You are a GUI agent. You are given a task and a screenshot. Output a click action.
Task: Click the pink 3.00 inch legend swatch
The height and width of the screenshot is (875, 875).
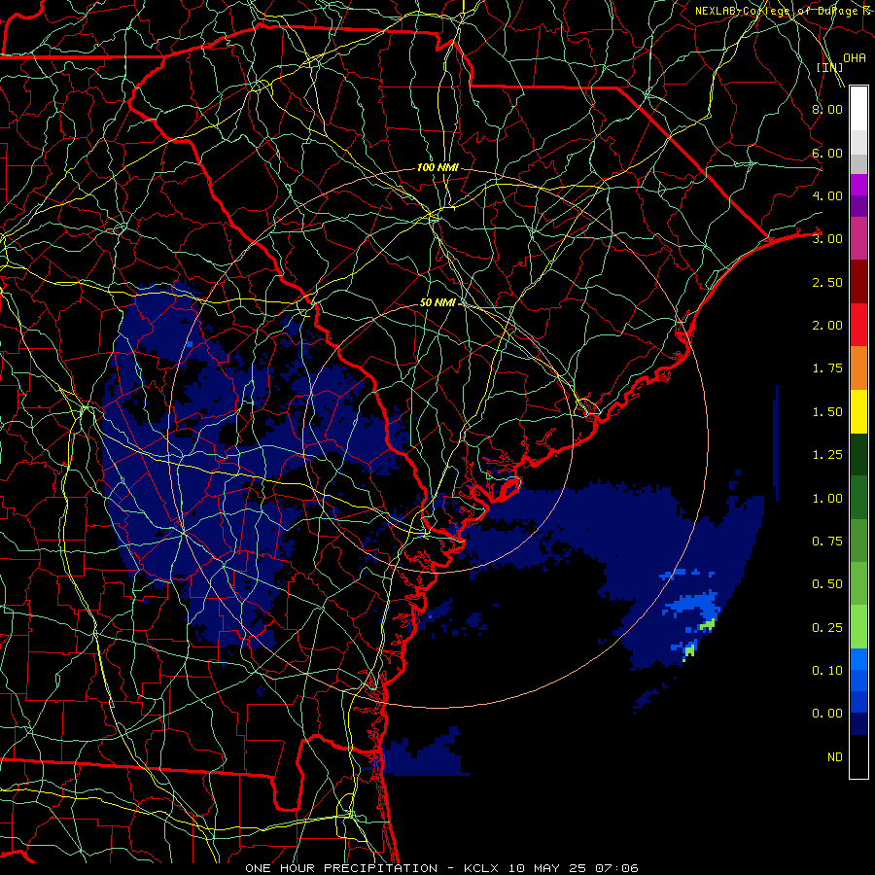[858, 238]
